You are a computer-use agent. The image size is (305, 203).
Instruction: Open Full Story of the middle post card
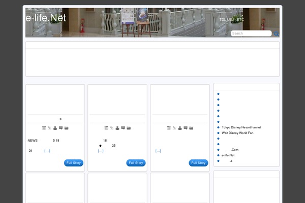(136, 163)
